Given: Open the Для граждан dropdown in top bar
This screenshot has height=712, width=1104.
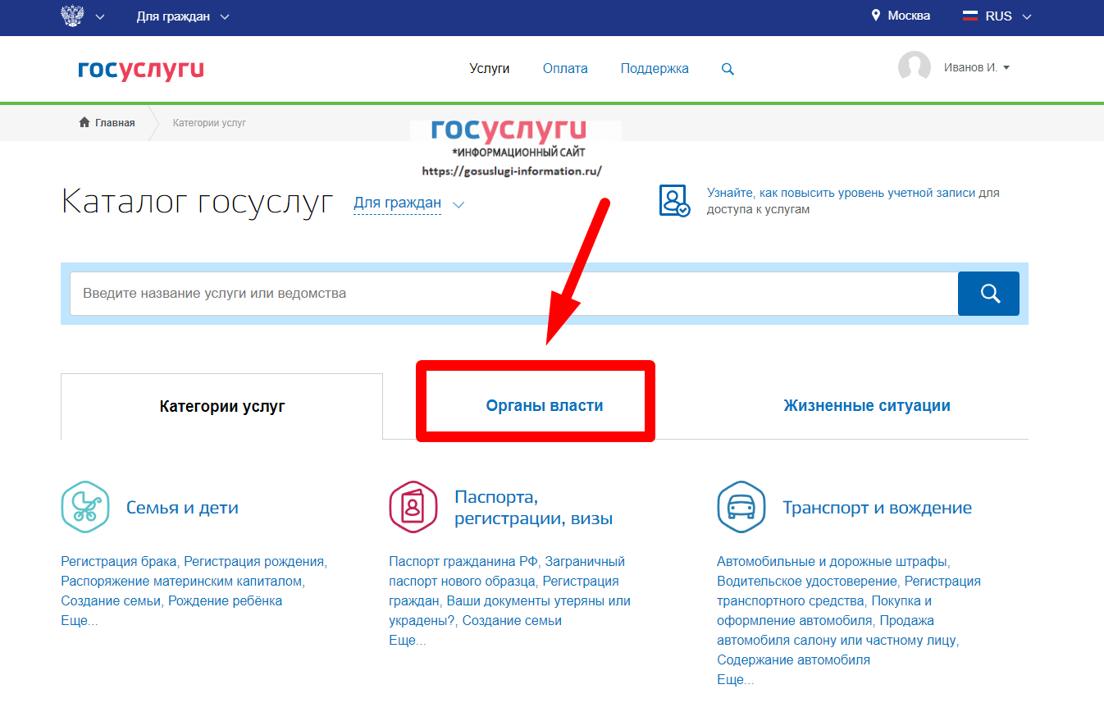Looking at the screenshot, I should (x=182, y=16).
